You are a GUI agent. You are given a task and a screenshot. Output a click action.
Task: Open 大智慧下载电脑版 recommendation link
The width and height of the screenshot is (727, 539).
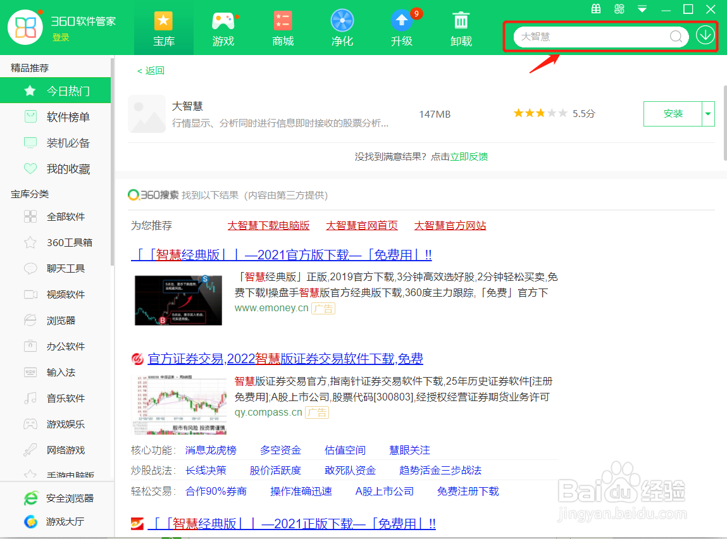(268, 226)
